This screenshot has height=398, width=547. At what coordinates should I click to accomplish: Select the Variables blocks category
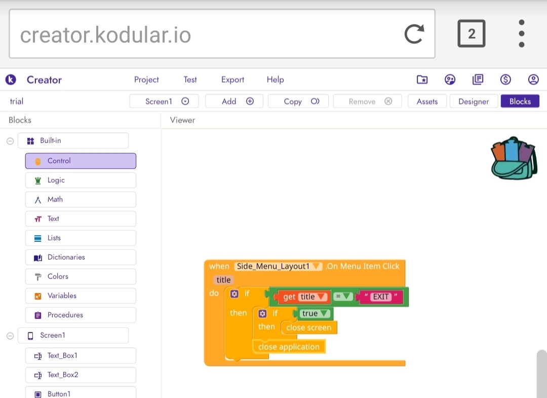pos(81,296)
